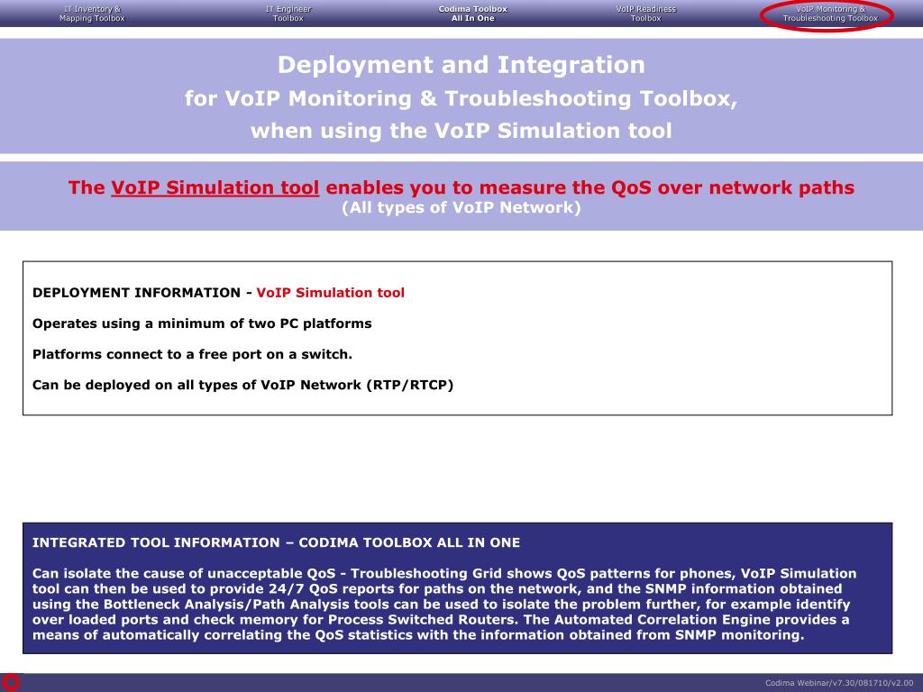Follow the underlined VoIP Simulation tool link
The height and width of the screenshot is (692, 923).
click(x=215, y=187)
